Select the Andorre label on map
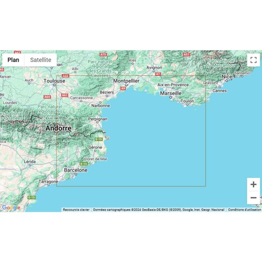262x262 pixels. [59, 128]
